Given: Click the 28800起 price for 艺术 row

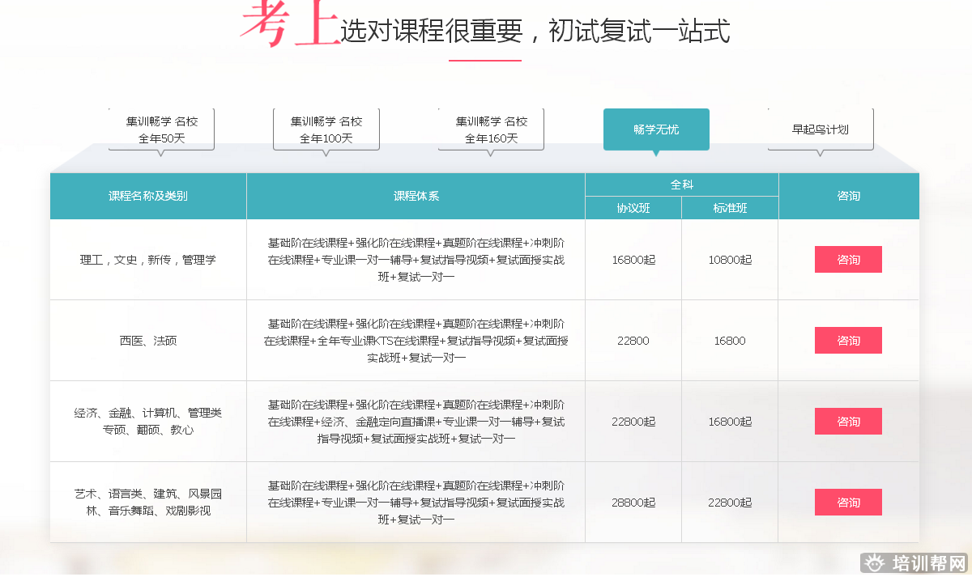Looking at the screenshot, I should click(633, 503).
